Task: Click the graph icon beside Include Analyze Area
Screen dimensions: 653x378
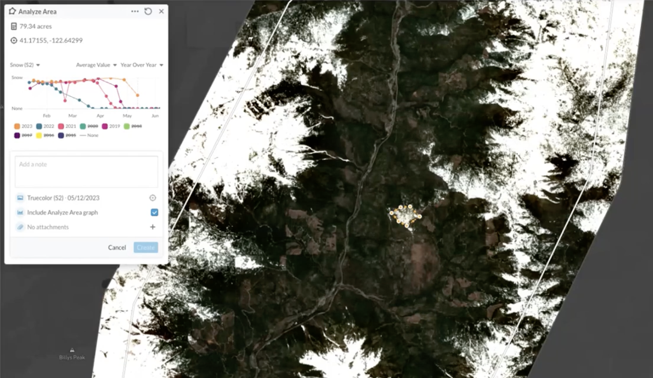Action: 20,213
